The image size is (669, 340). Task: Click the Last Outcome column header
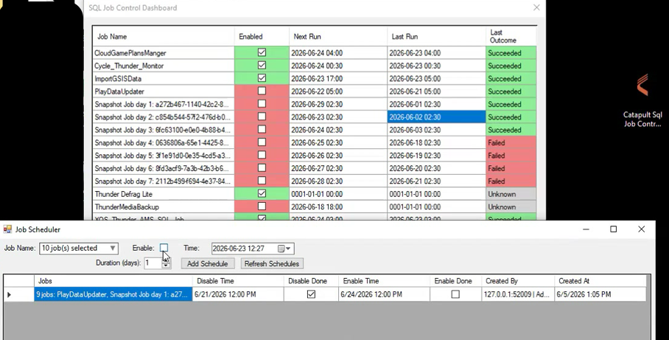[511, 36]
